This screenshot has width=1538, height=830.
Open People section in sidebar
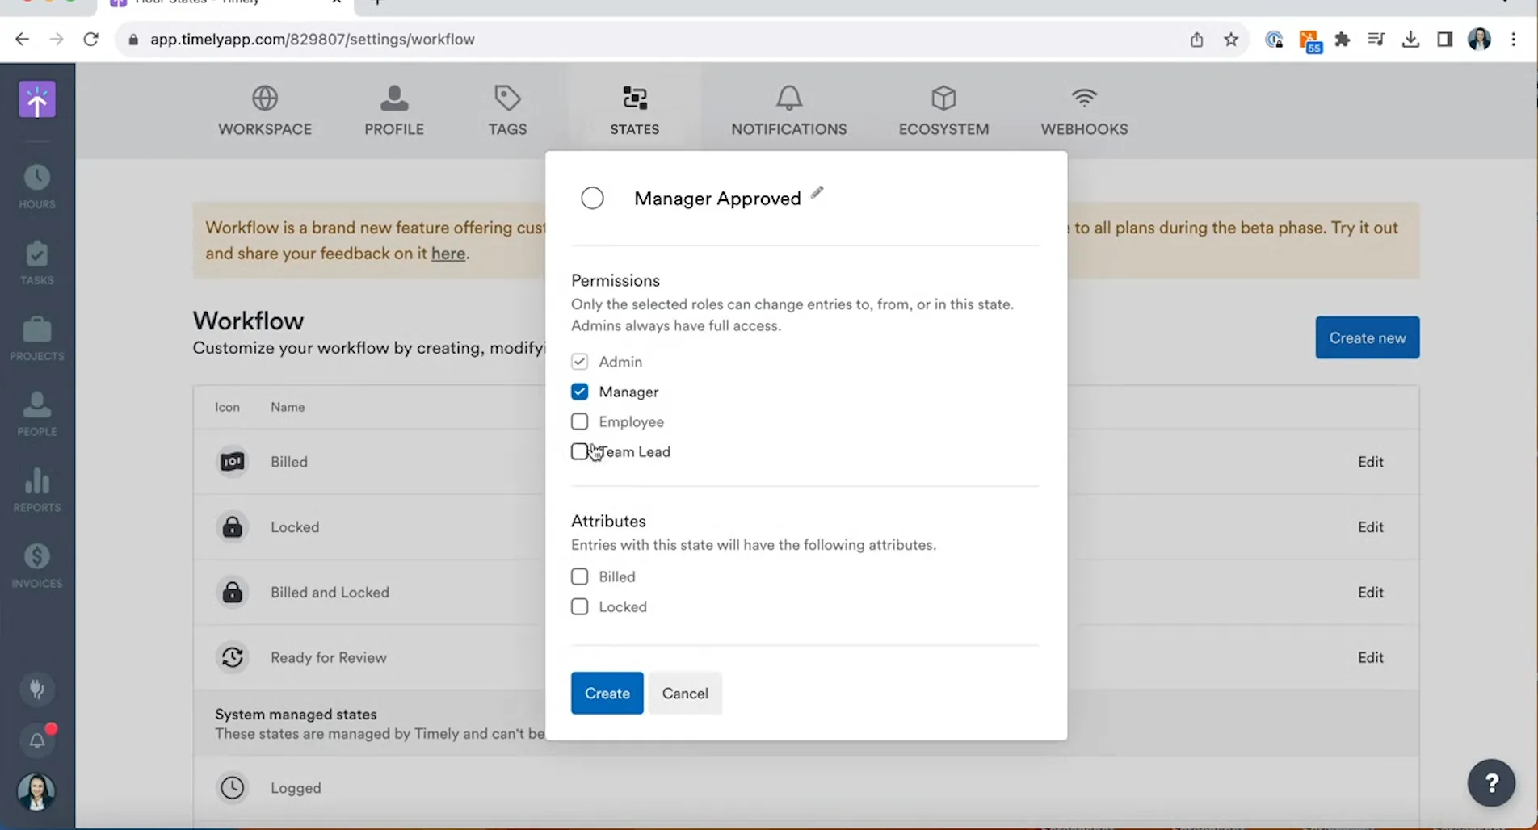tap(36, 413)
